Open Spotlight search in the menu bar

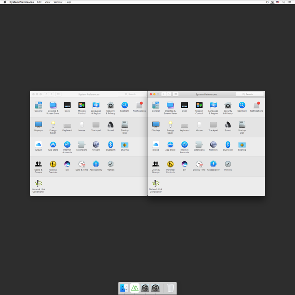click(284, 2)
